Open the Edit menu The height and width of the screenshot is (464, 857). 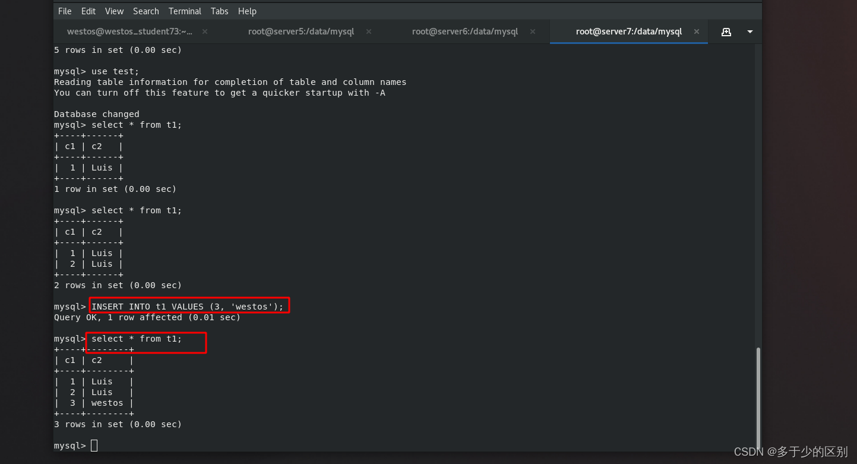[x=88, y=11]
